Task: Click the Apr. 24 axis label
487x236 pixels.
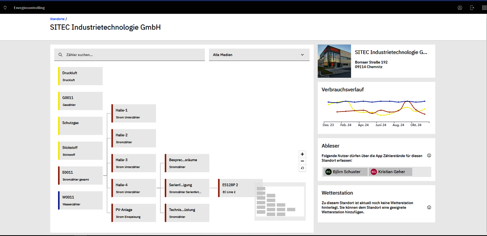Action: [363, 125]
